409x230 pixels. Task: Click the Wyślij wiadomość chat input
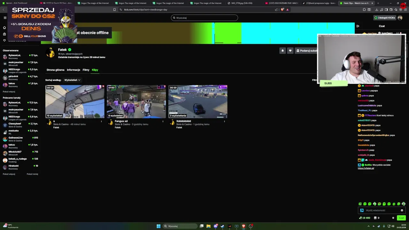click(382, 210)
